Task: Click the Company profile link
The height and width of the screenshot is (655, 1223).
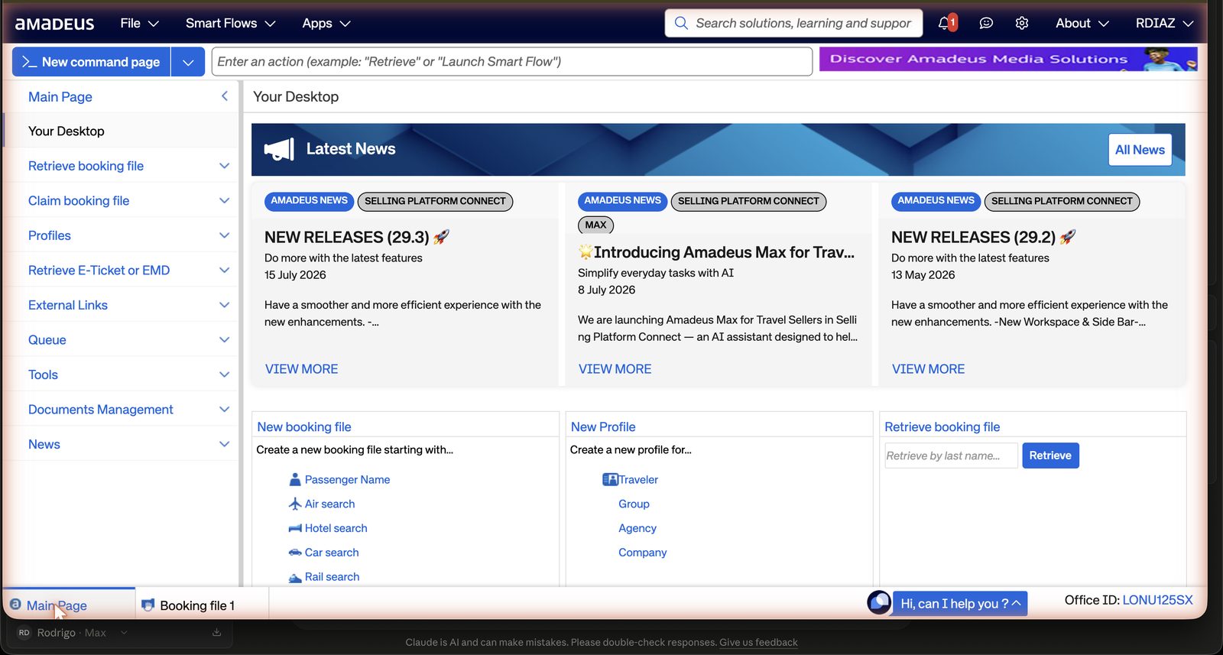Action: coord(642,552)
